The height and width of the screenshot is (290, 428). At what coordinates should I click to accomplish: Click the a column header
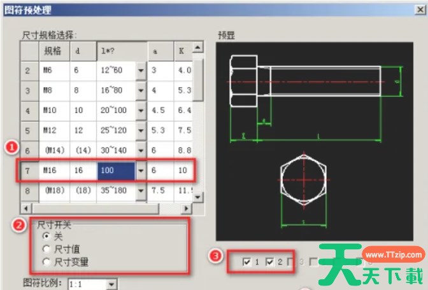pos(160,51)
